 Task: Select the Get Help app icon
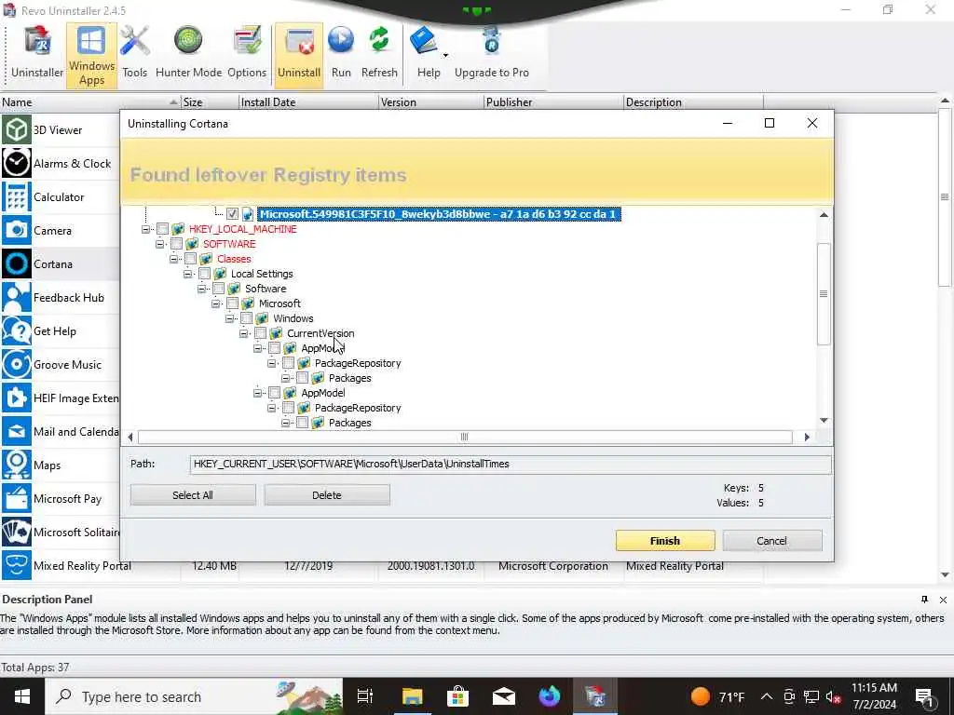point(17,331)
